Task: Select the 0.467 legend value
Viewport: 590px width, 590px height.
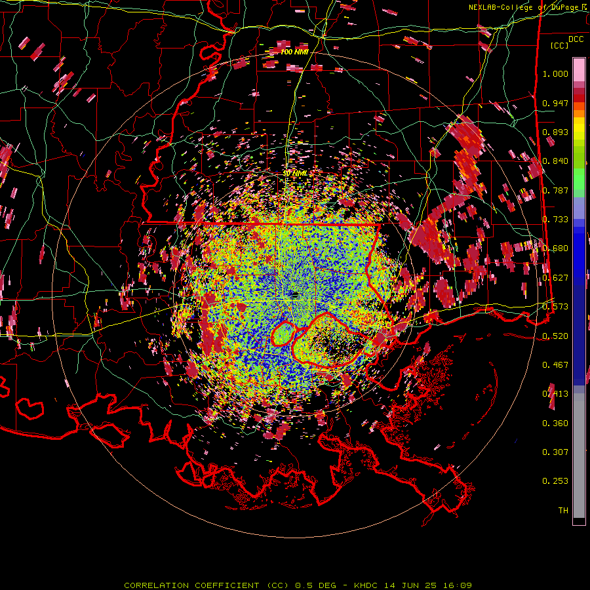Action: [x=555, y=365]
